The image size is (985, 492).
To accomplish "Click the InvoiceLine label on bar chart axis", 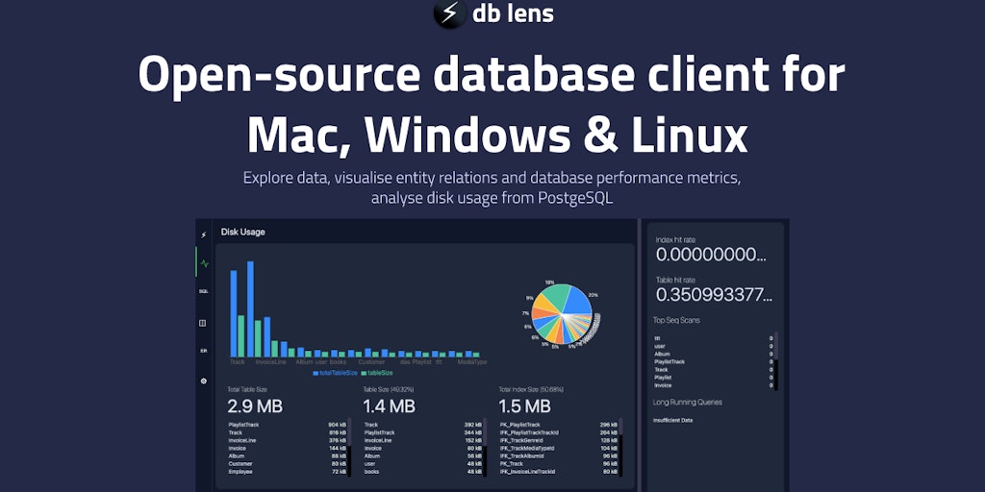I will click(x=270, y=362).
